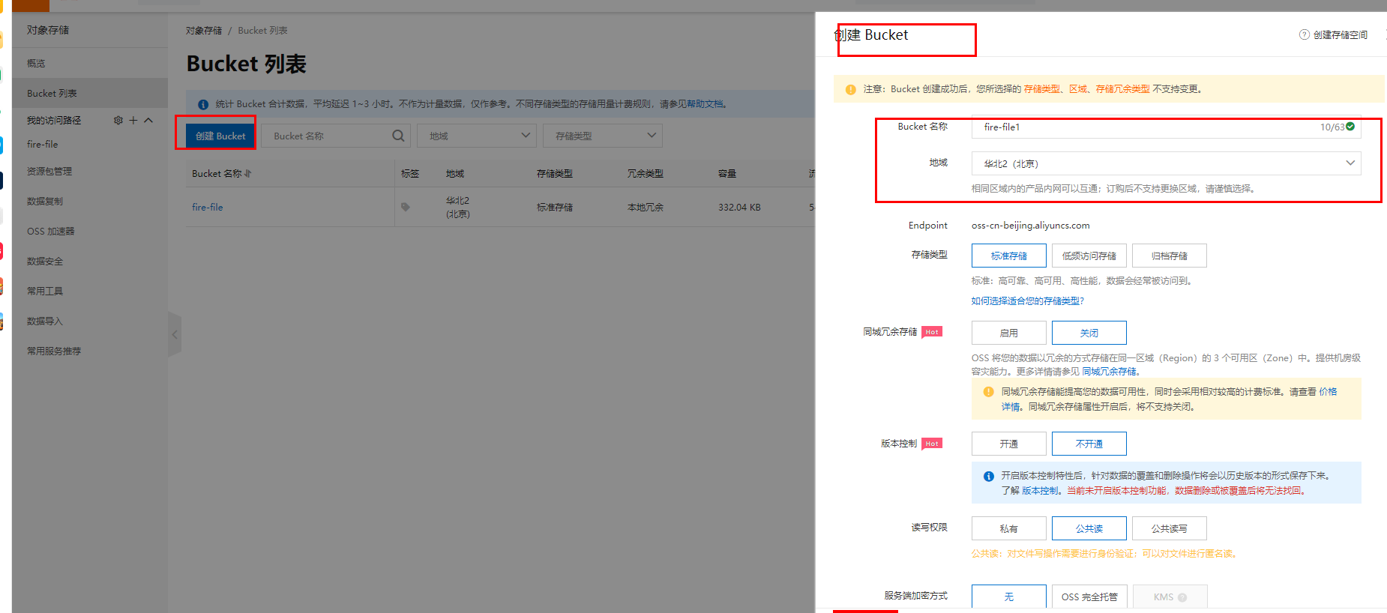The height and width of the screenshot is (613, 1387).
Task: Click the info icon in the blue statistics banner
Action: coord(203,104)
